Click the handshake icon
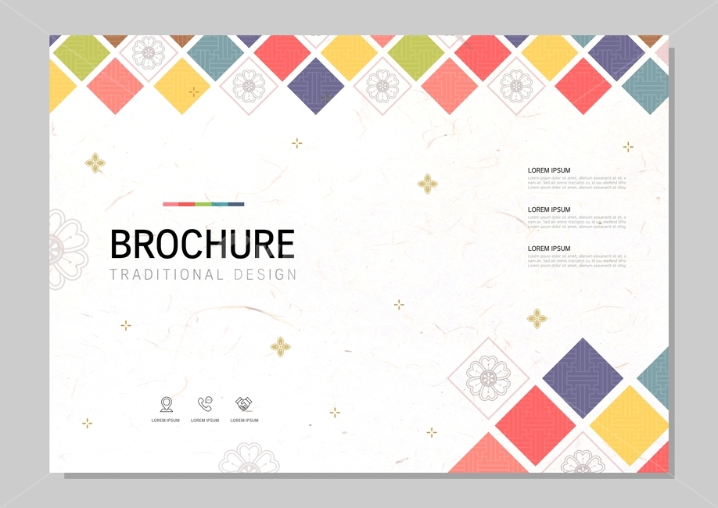 click(x=243, y=404)
